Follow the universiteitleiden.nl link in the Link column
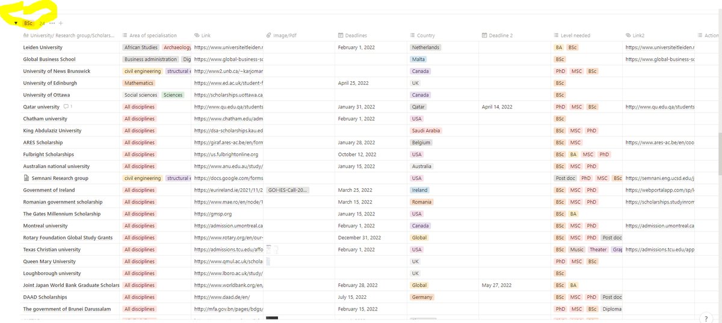The image size is (722, 323). pyautogui.click(x=229, y=47)
